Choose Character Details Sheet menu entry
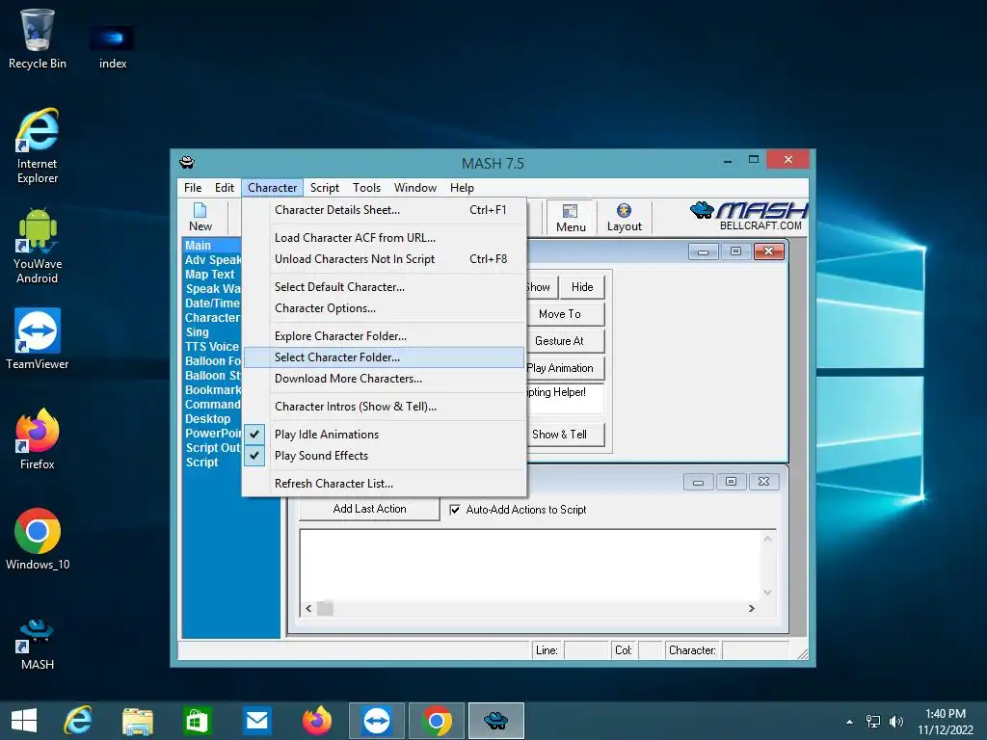Image resolution: width=987 pixels, height=740 pixels. [384, 210]
